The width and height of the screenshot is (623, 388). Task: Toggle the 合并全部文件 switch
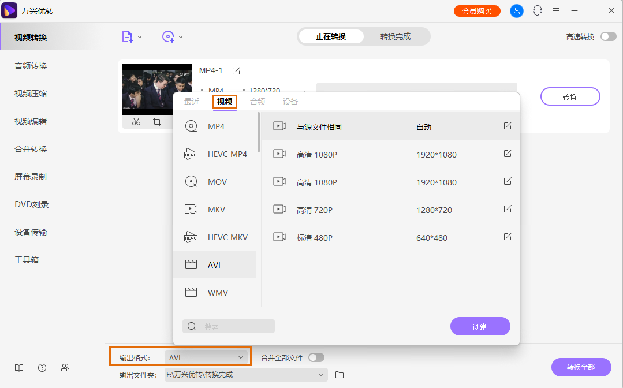coord(316,357)
